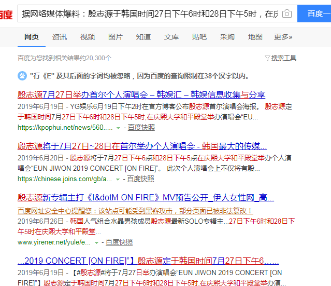The height and width of the screenshot is (286, 331).
Task: Go to the 贴吧 tab
Action: click(x=199, y=37)
